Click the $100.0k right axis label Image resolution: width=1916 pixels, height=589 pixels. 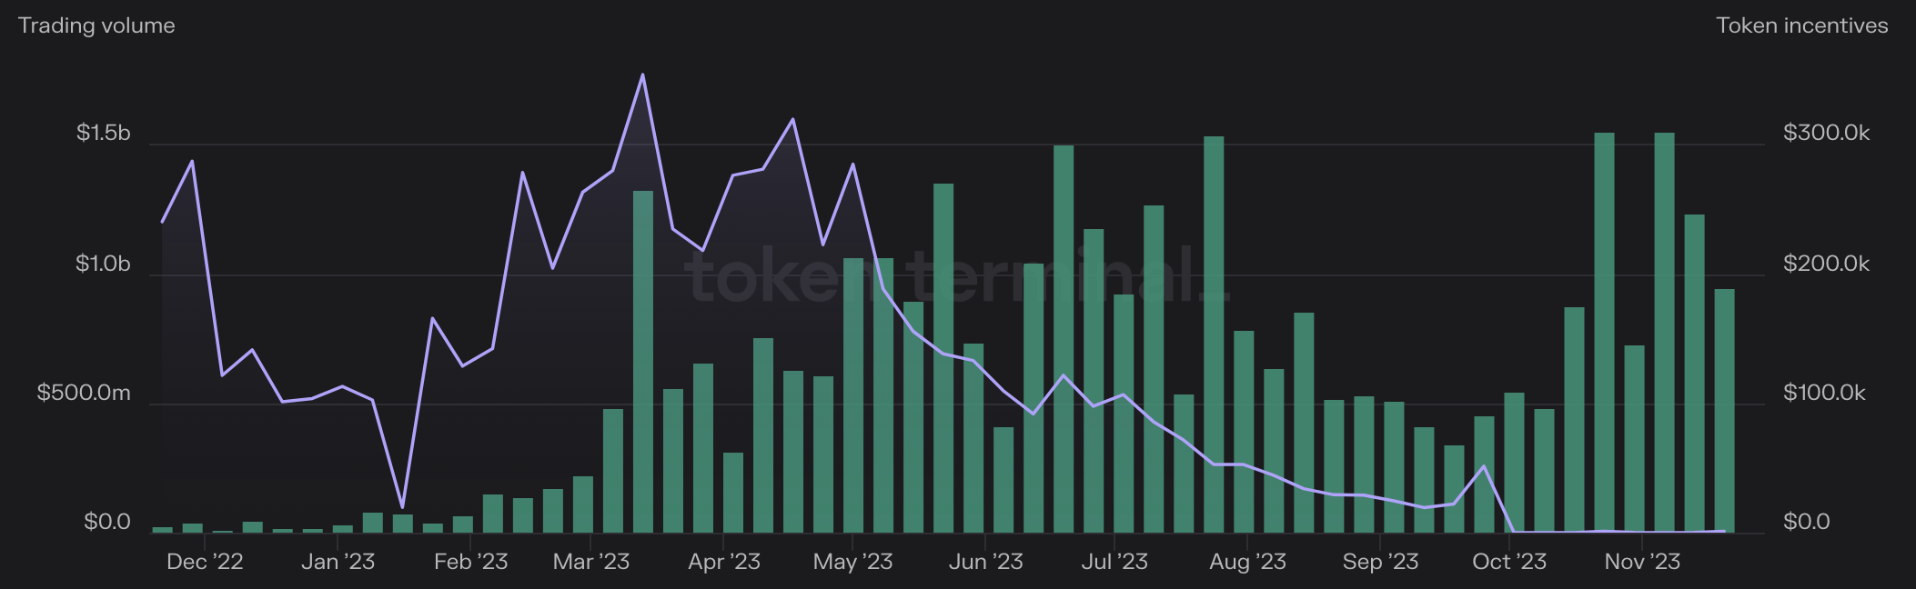click(x=1824, y=393)
